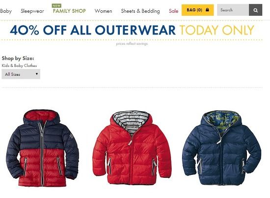
Task: Open the Baby menu
Action: click(6, 11)
